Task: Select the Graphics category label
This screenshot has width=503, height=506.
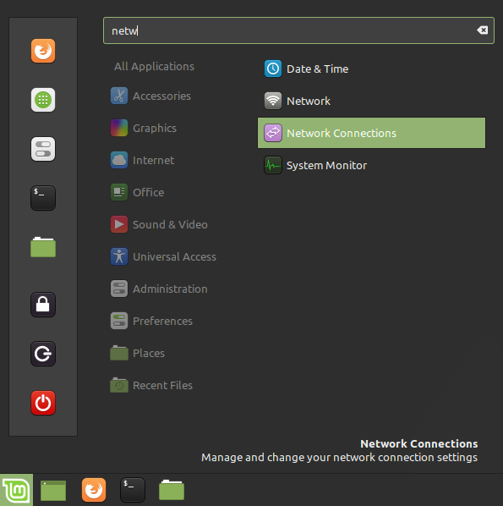Action: tap(155, 129)
